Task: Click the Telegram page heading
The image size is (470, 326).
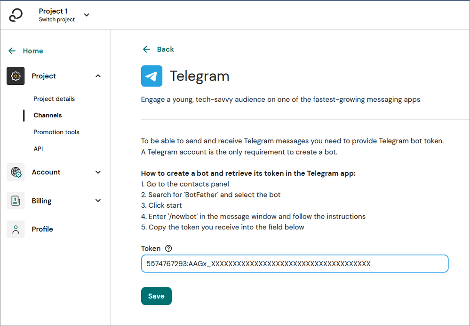Action: point(199,76)
